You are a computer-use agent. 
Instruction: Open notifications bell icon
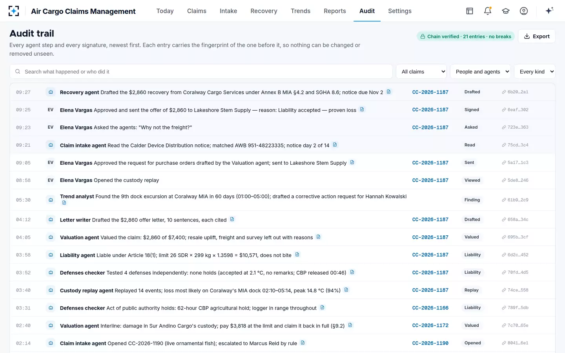488,11
